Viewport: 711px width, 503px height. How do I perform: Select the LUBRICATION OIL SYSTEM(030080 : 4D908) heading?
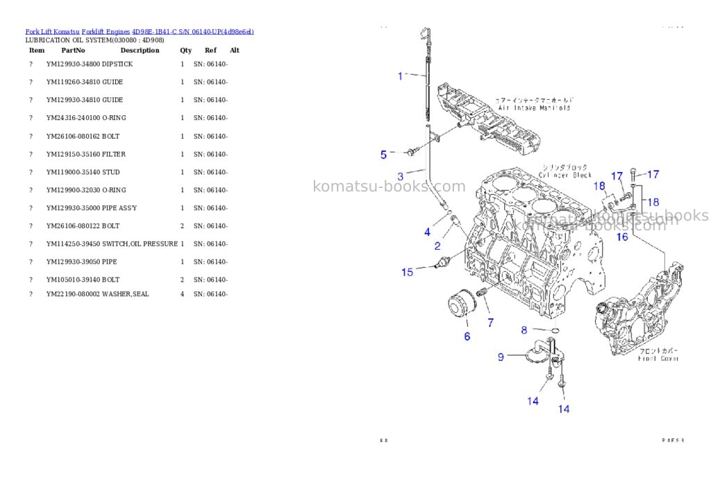[x=94, y=40]
